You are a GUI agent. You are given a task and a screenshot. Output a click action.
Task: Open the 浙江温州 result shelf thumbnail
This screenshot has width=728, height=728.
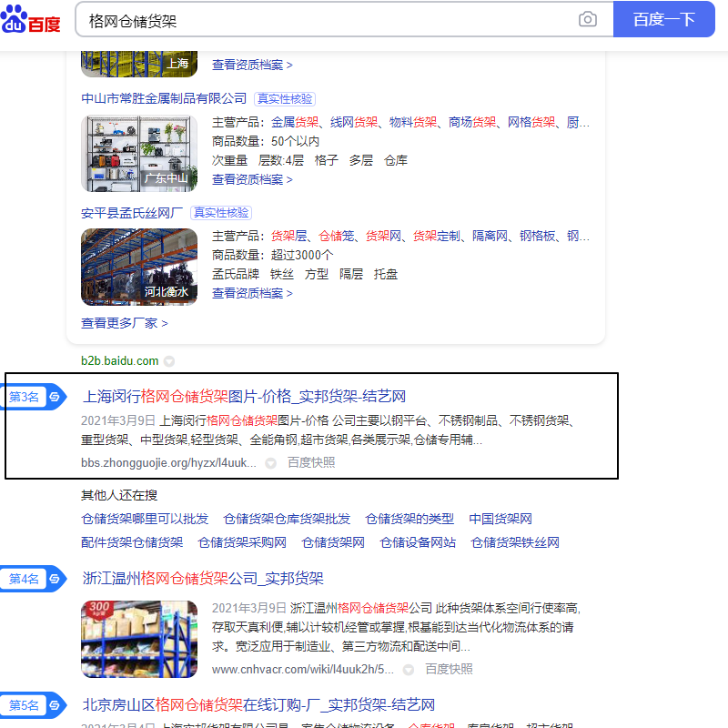click(139, 639)
